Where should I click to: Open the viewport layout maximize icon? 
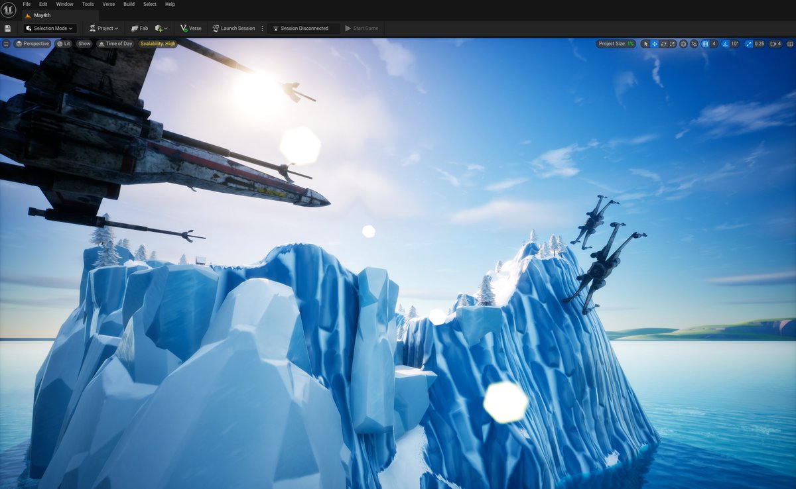[x=789, y=44]
